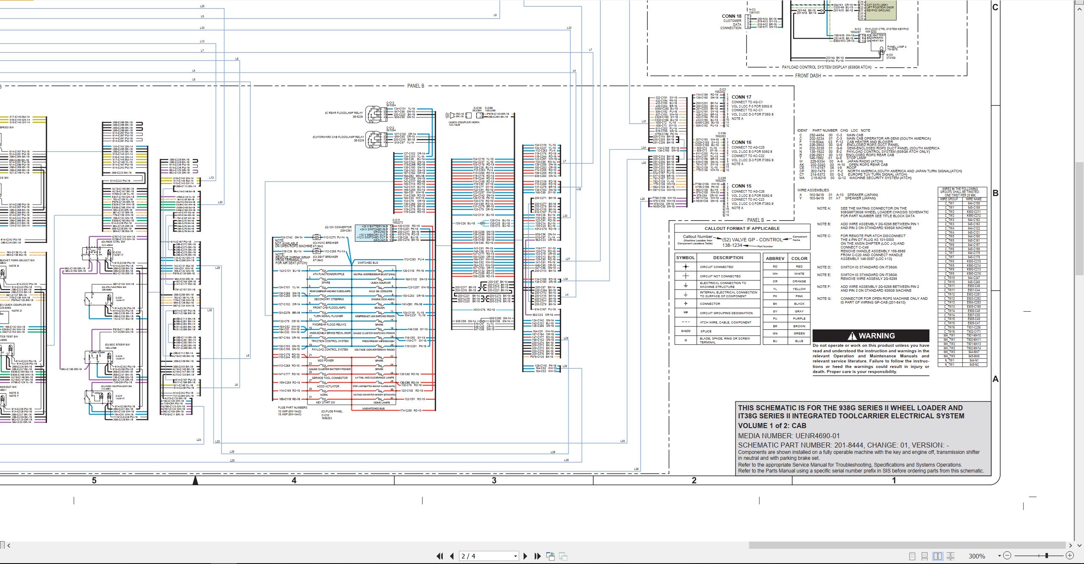This screenshot has width=1084, height=564.
Task: Go to the first page
Action: point(440,556)
